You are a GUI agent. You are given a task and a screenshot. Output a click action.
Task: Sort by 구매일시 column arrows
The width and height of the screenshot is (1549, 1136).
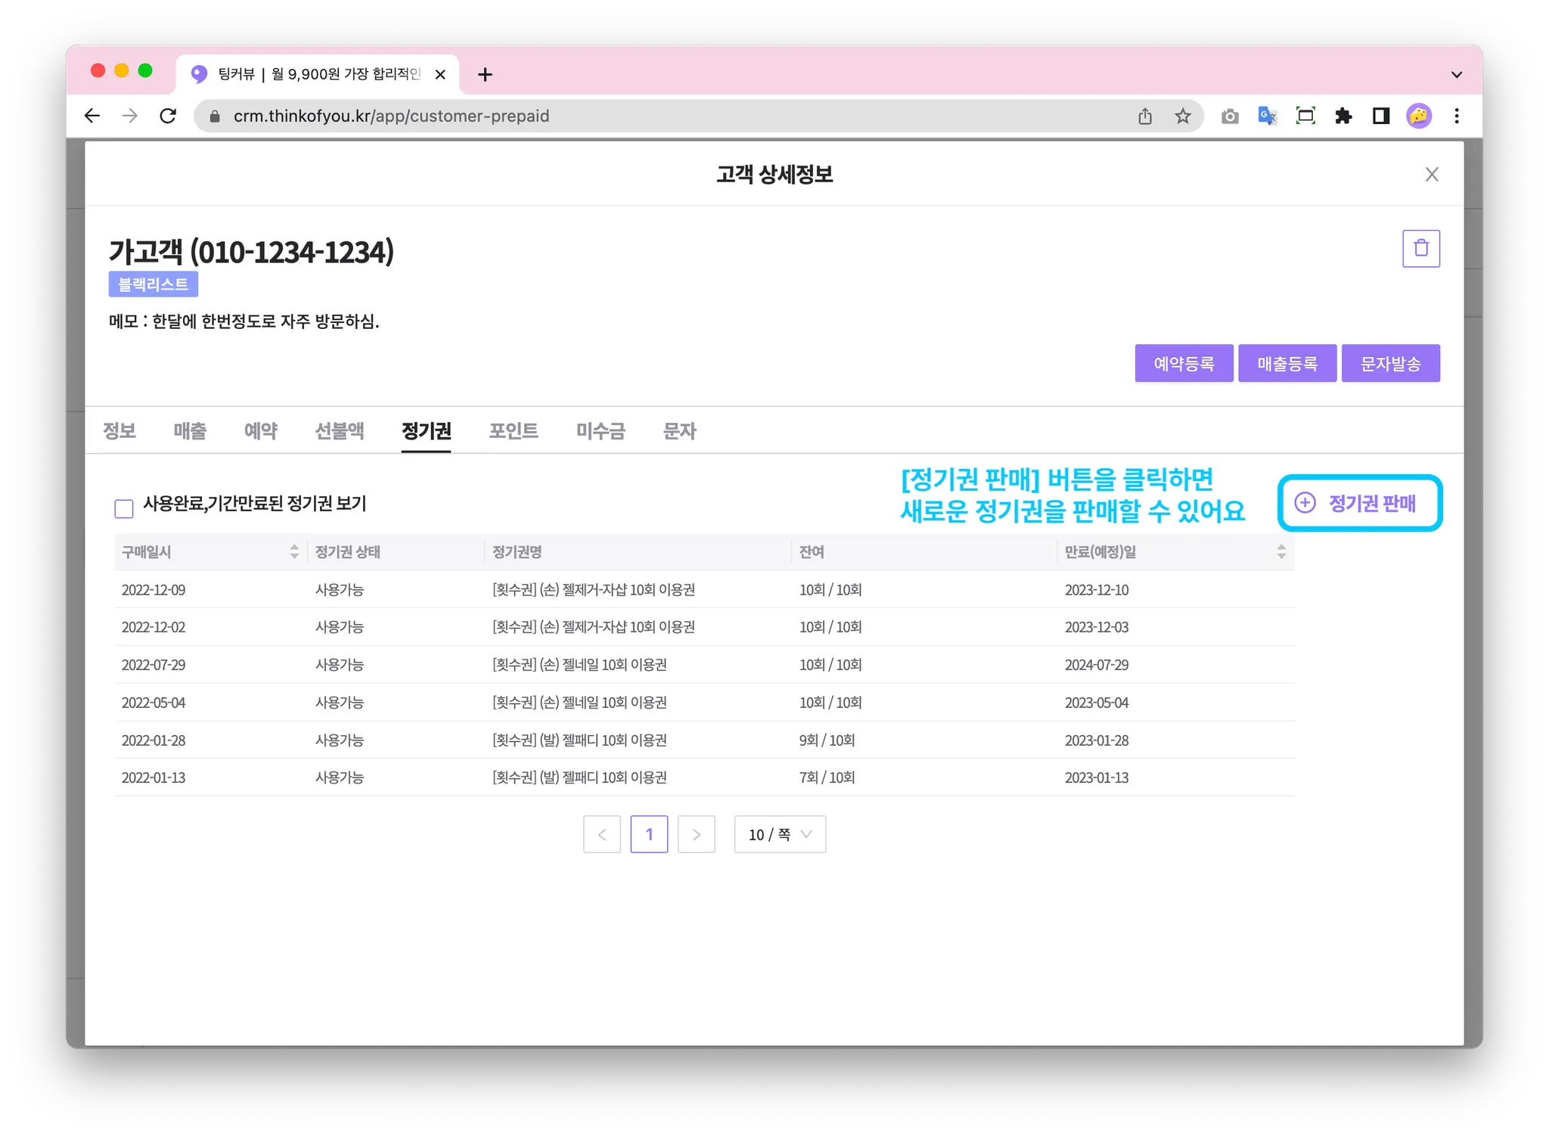294,551
